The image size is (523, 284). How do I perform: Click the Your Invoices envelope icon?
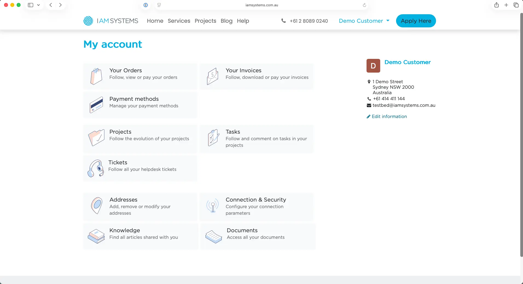tap(213, 76)
